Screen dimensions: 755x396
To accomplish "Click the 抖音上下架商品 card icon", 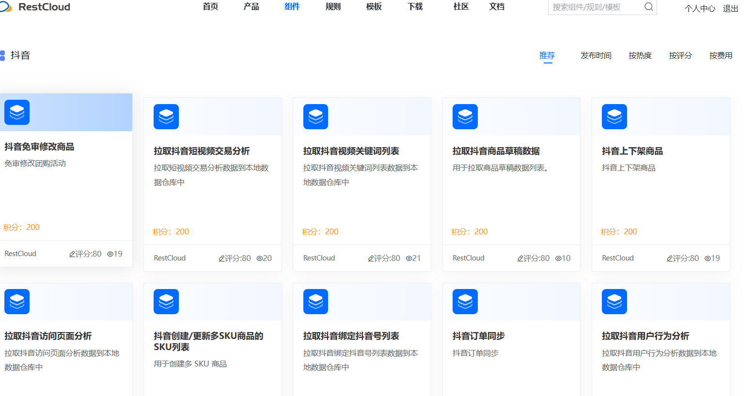I will coord(614,117).
